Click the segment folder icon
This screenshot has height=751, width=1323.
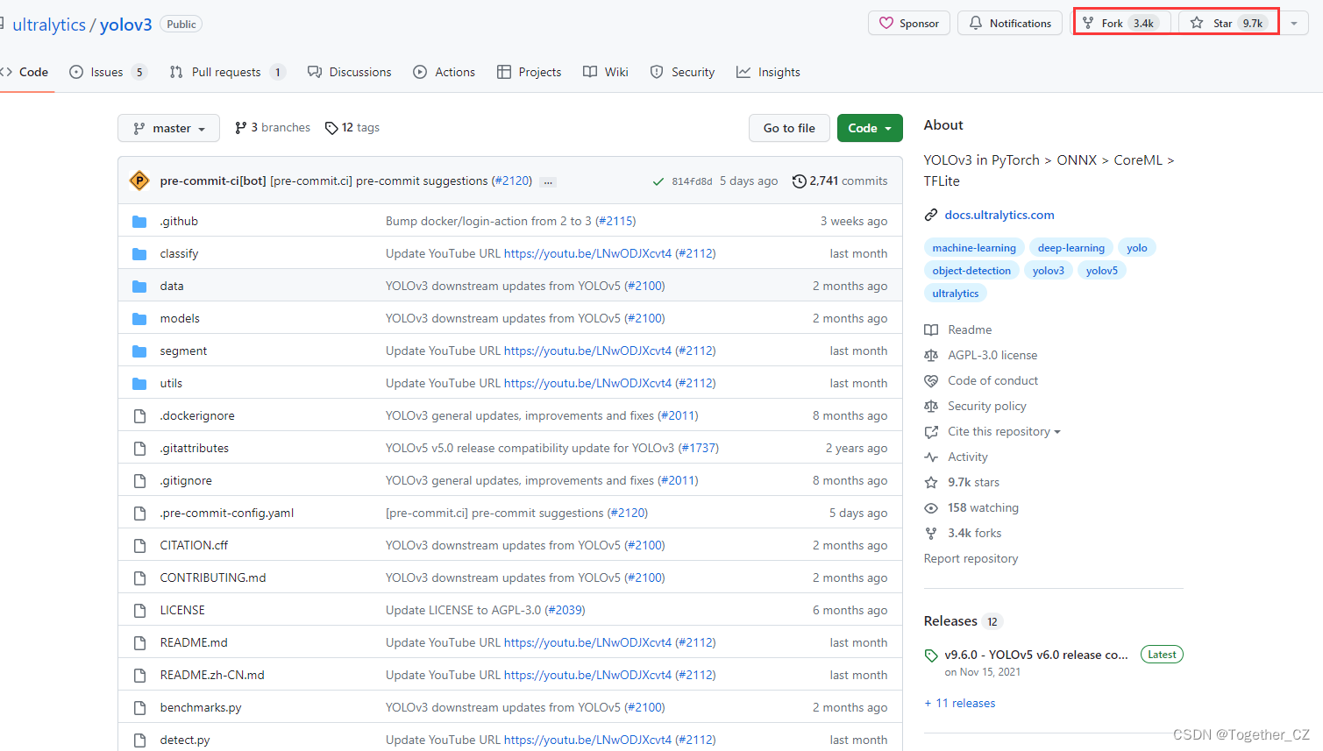point(139,351)
